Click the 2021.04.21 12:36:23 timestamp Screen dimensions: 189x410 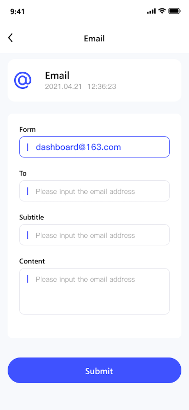click(x=80, y=87)
